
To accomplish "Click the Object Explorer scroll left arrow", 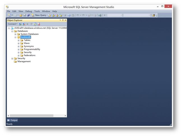I will 8,115.
